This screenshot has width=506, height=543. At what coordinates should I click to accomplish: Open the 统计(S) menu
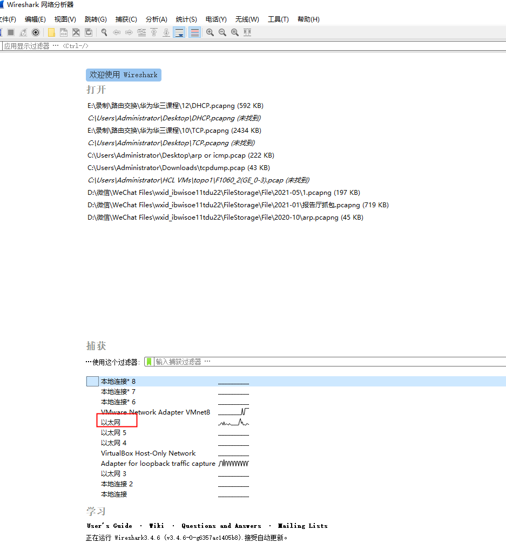coord(186,19)
